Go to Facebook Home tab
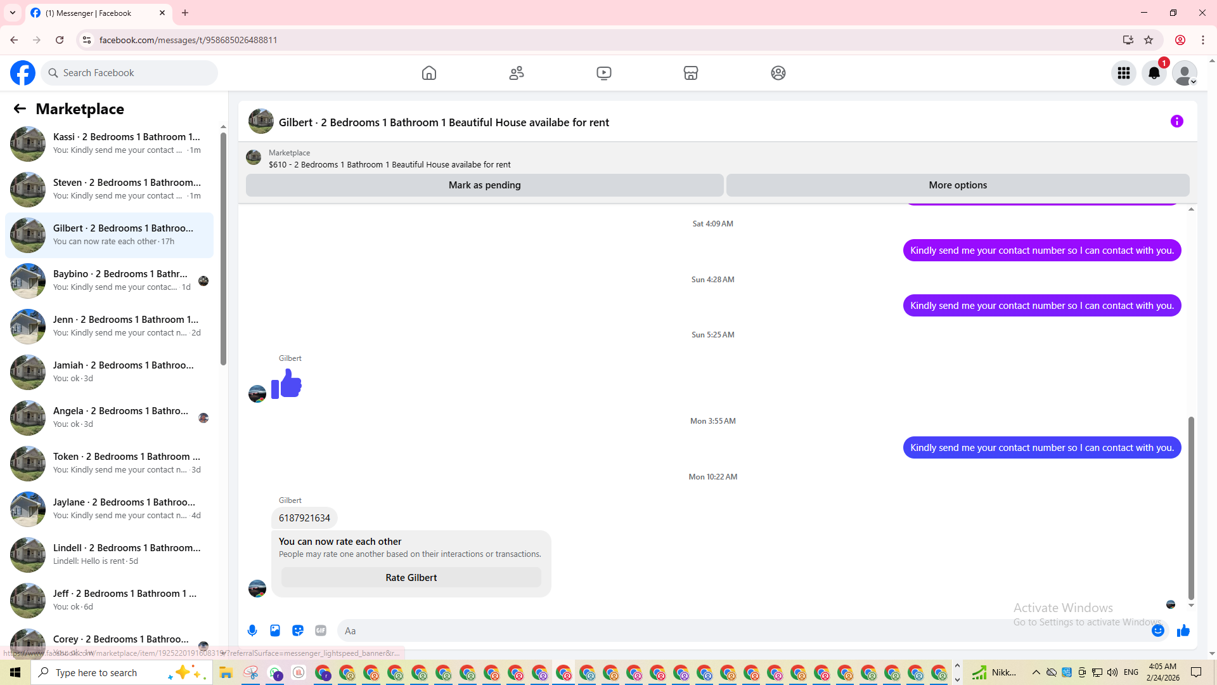This screenshot has height=685, width=1217. tap(429, 73)
